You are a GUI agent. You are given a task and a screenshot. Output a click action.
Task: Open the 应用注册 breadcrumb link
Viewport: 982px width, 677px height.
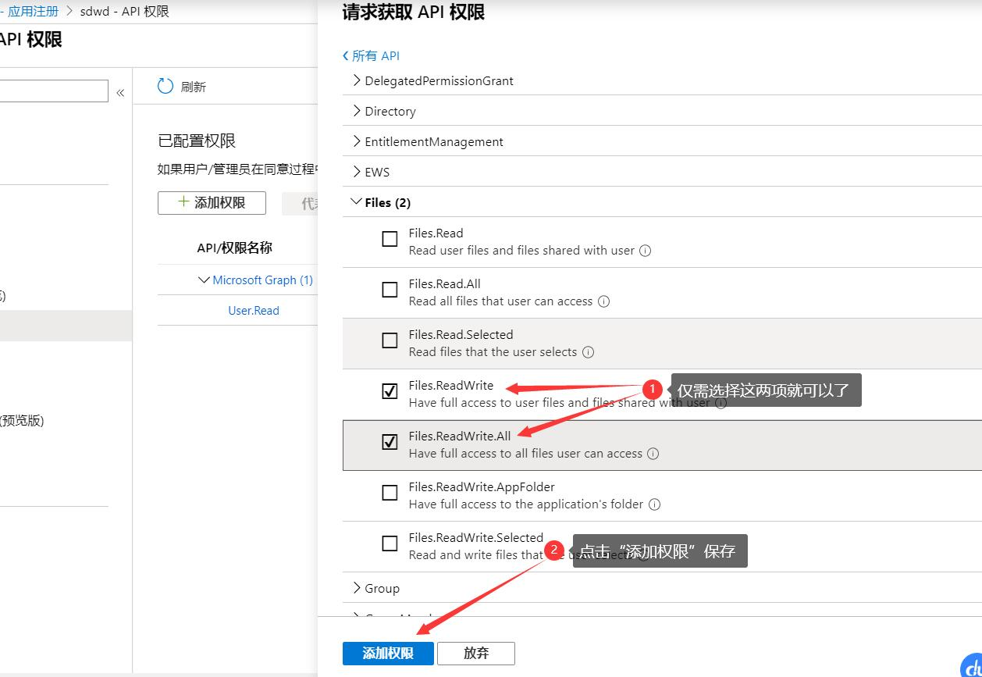[x=33, y=11]
